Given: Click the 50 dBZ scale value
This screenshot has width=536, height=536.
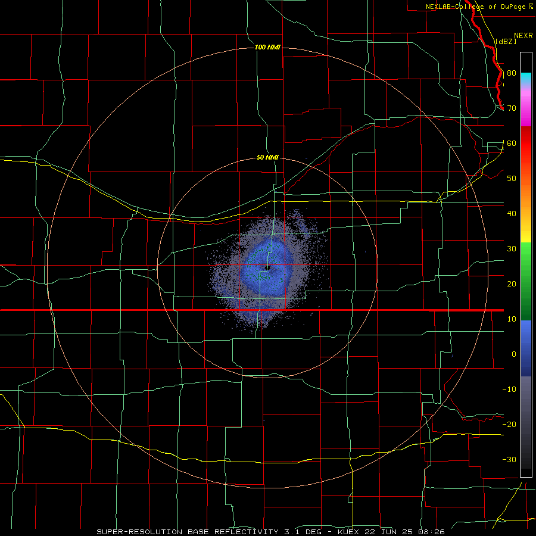Looking at the screenshot, I should click(x=512, y=179).
